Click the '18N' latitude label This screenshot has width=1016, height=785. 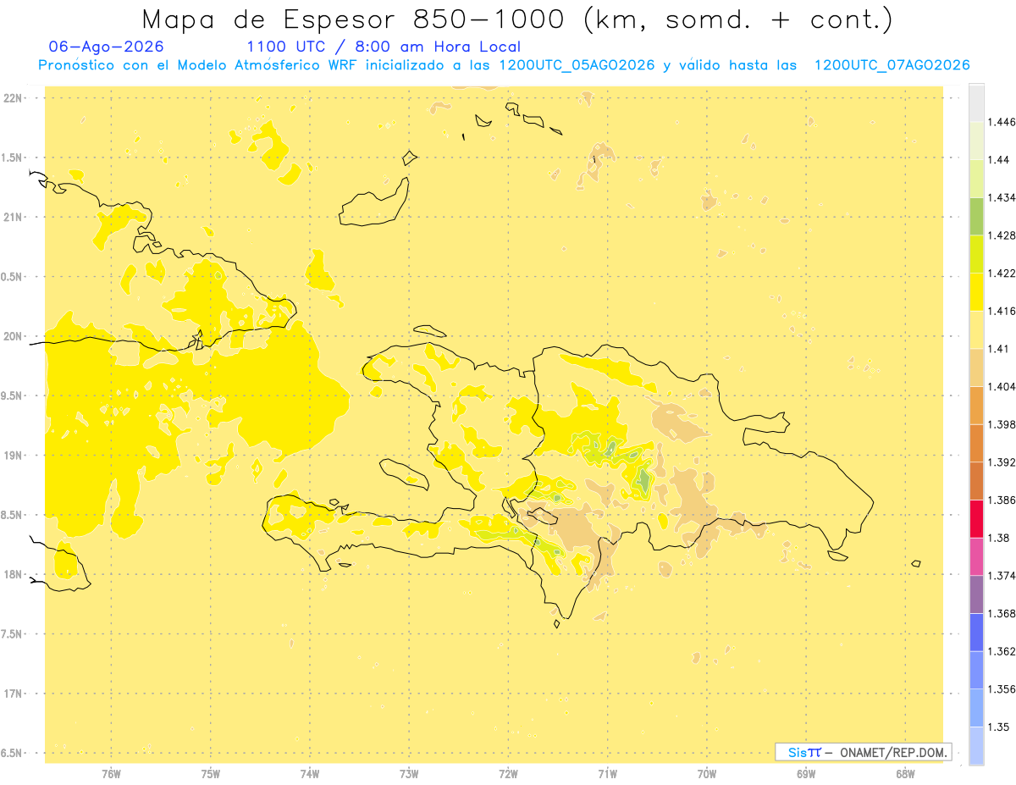click(x=13, y=575)
